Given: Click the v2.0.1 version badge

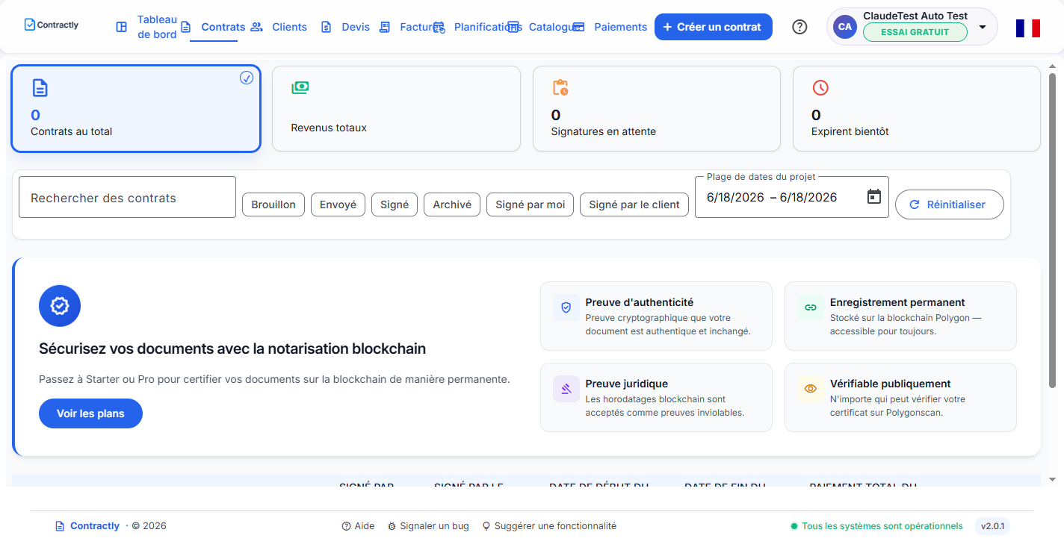Looking at the screenshot, I should (x=992, y=526).
